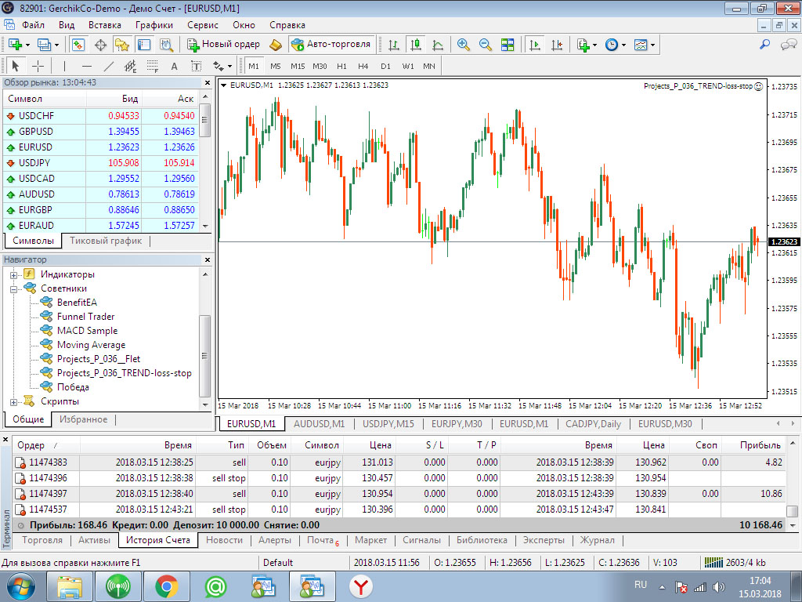The height and width of the screenshot is (602, 802).
Task: Select the Fibonacci Retracement tool
Action: point(153,66)
